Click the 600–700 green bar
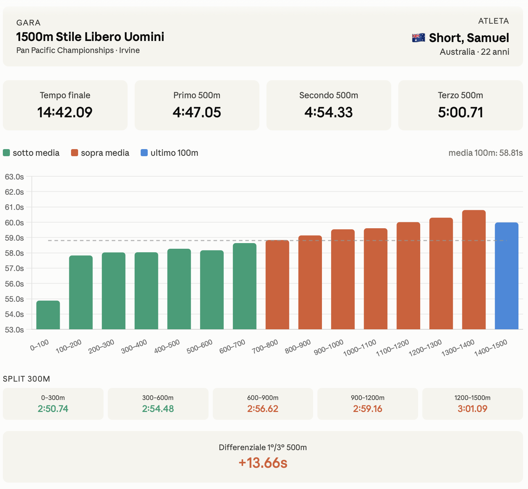 [x=245, y=286]
